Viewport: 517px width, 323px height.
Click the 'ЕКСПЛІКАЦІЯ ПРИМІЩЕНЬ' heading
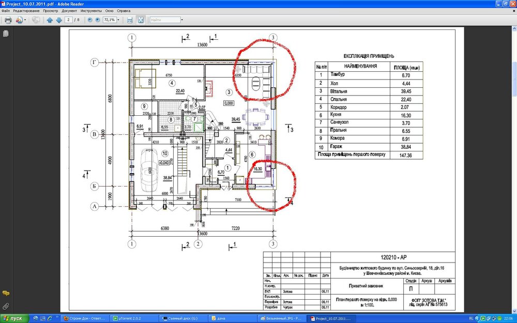tap(369, 56)
